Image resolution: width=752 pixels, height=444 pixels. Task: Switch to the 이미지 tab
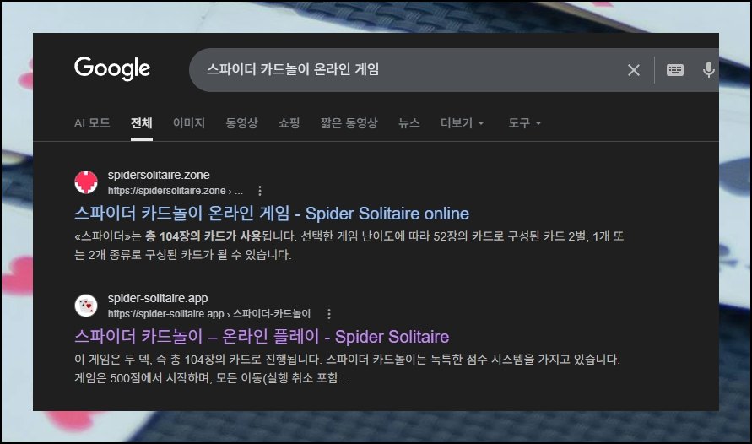pos(189,123)
